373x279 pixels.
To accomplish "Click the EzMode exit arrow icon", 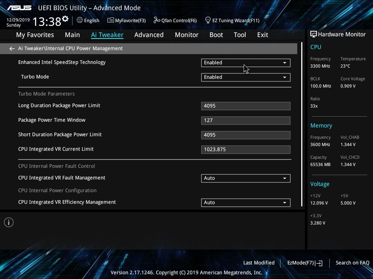I will 319,263.
